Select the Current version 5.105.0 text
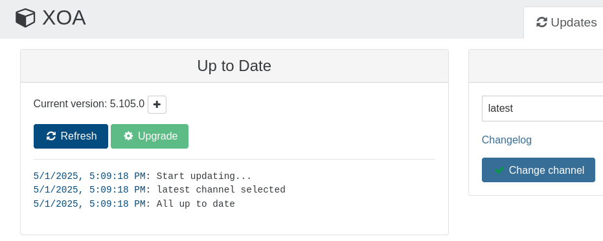This screenshot has height=241, width=603. pyautogui.click(x=89, y=103)
